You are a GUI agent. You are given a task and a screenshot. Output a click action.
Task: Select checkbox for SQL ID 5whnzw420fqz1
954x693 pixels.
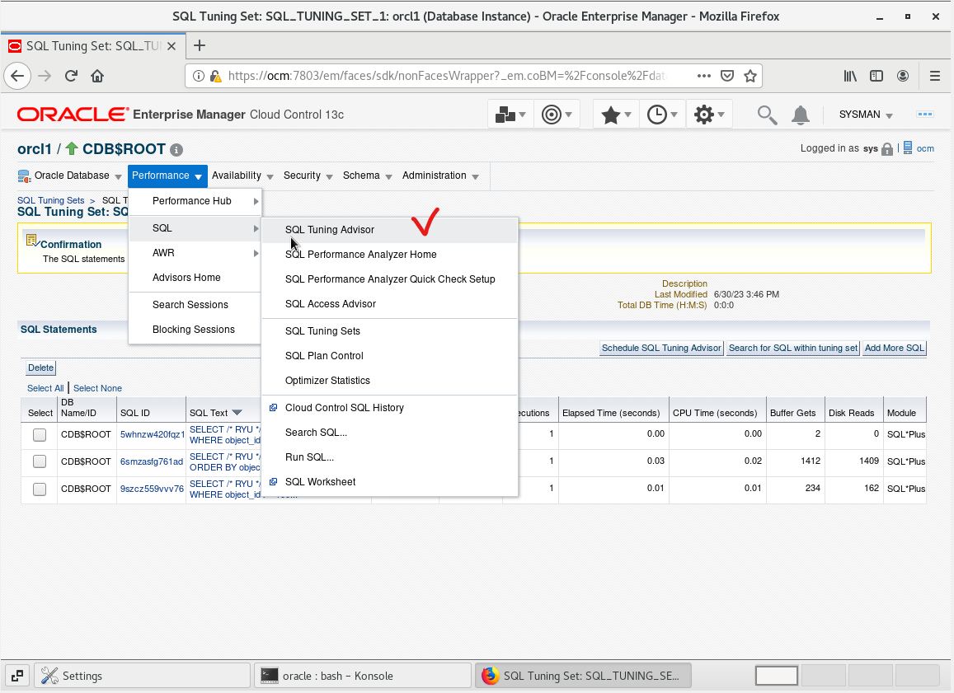(40, 434)
